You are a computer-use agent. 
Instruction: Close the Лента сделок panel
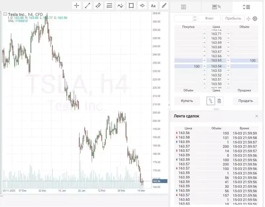257,116
